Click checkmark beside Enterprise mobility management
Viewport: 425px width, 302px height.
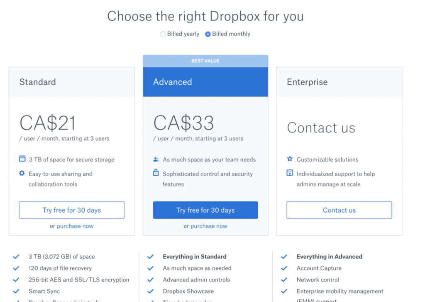click(284, 292)
